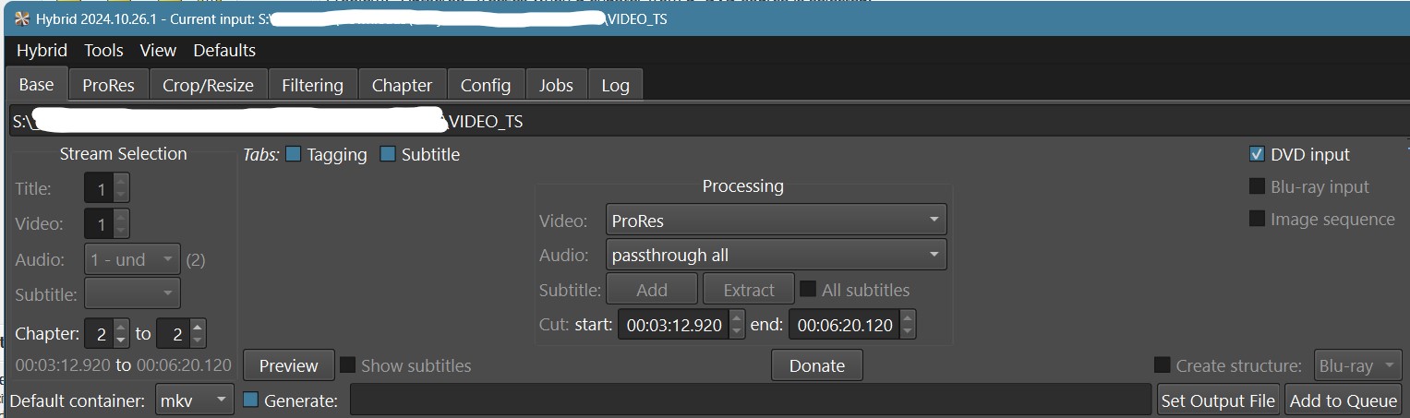This screenshot has width=1410, height=418.
Task: Increment the Cut start time
Action: pos(737,317)
